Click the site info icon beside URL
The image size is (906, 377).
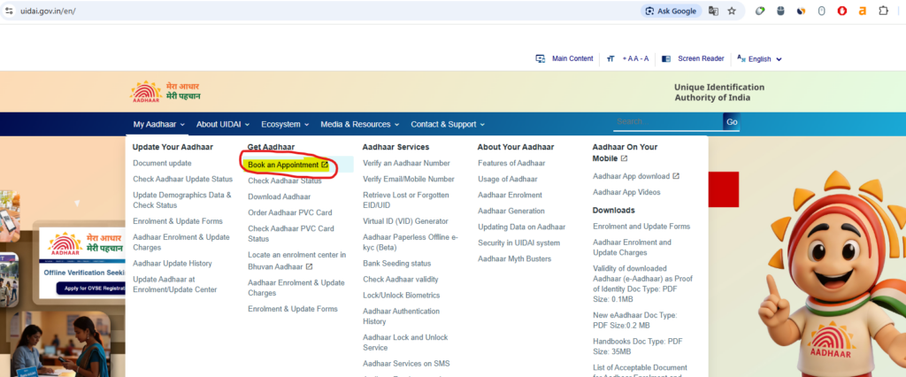(x=11, y=11)
